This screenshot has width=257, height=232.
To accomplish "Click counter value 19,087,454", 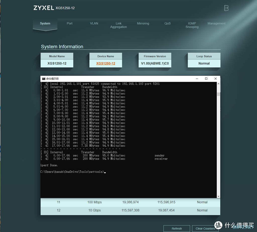I will (166, 210).
